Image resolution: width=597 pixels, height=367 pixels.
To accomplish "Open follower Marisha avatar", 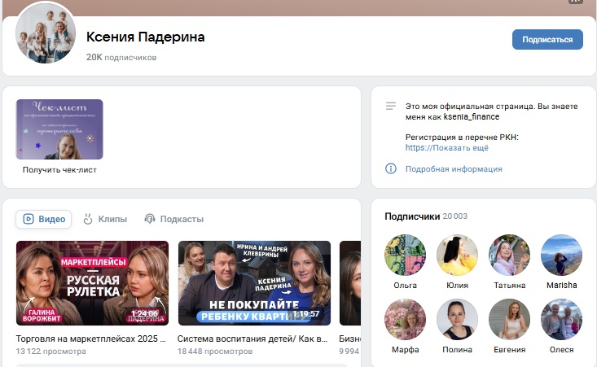I will [x=562, y=255].
